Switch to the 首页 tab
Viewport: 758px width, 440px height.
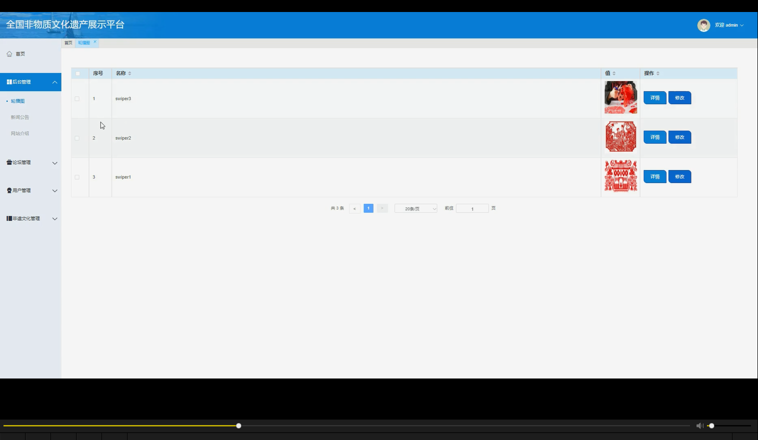tap(68, 43)
